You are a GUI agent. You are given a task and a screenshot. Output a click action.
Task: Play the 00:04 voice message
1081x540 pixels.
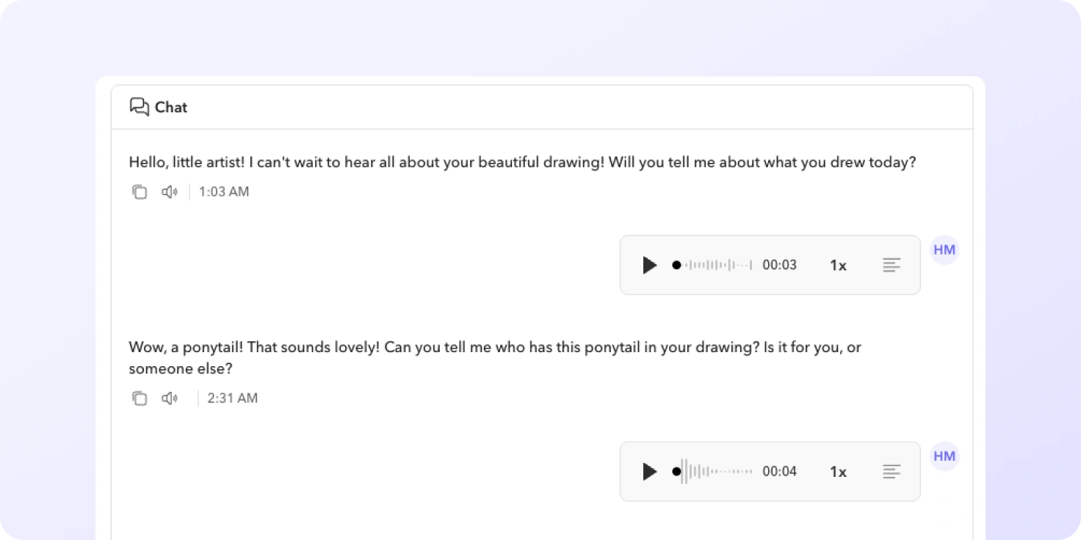click(649, 471)
